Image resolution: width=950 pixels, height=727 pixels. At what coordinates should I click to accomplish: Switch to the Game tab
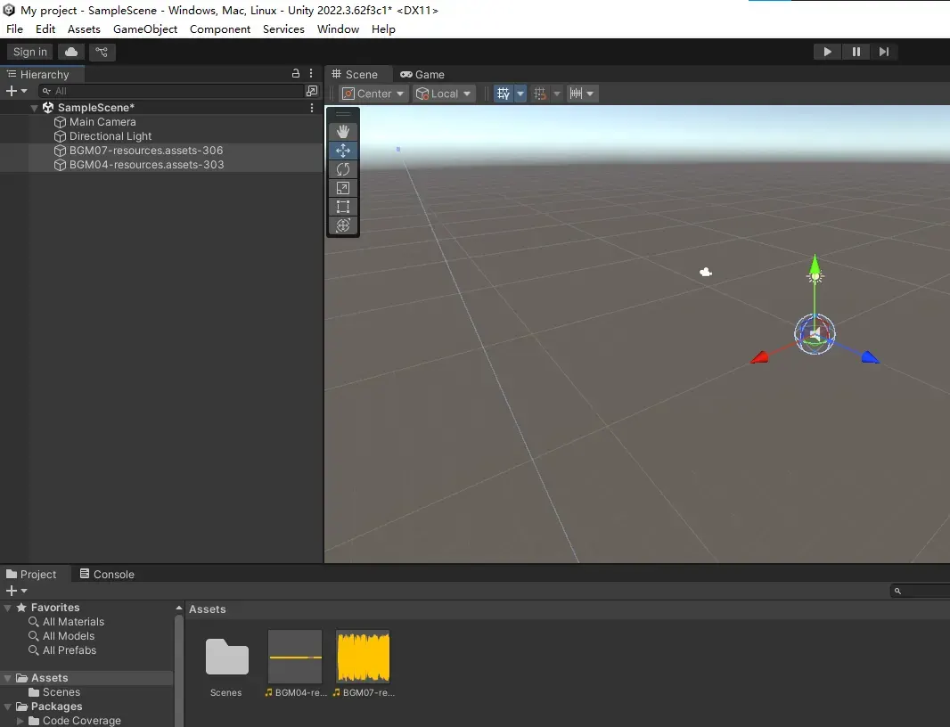[x=423, y=75]
